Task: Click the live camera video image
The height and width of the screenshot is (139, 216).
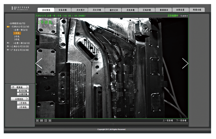Action: (x=112, y=68)
